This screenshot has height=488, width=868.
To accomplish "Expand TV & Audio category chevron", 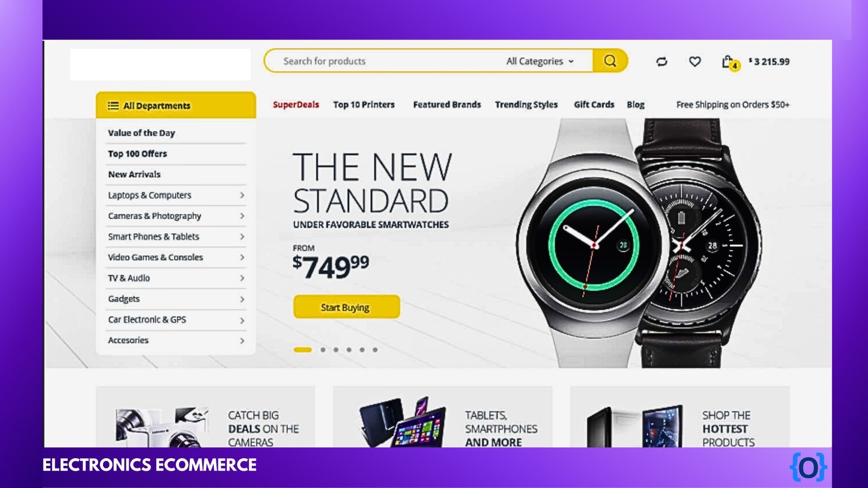I will [x=242, y=278].
